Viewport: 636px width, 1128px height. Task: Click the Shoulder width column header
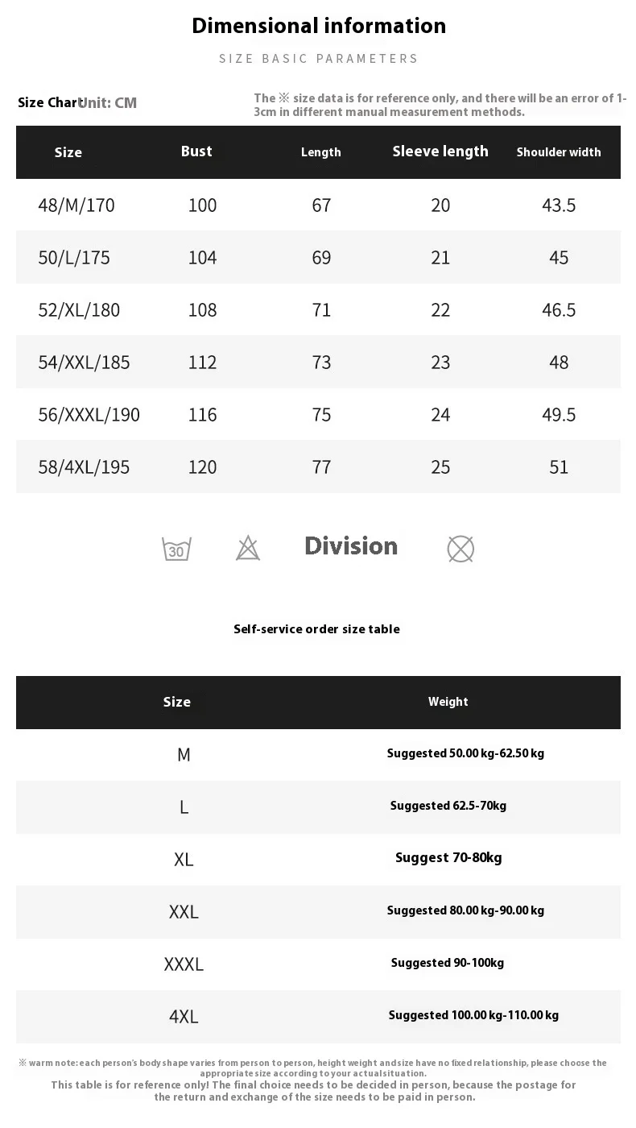point(559,152)
